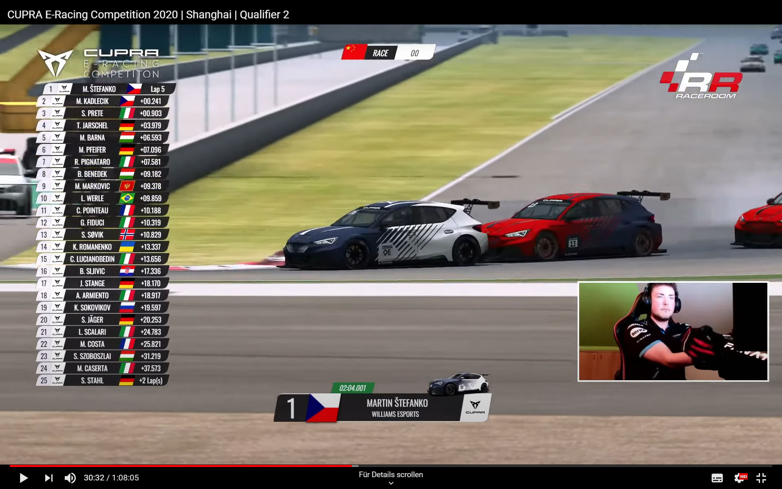Screen dimensions: 782x489
Task: Click the CUPRA emblem in driver banner
Action: point(475,407)
